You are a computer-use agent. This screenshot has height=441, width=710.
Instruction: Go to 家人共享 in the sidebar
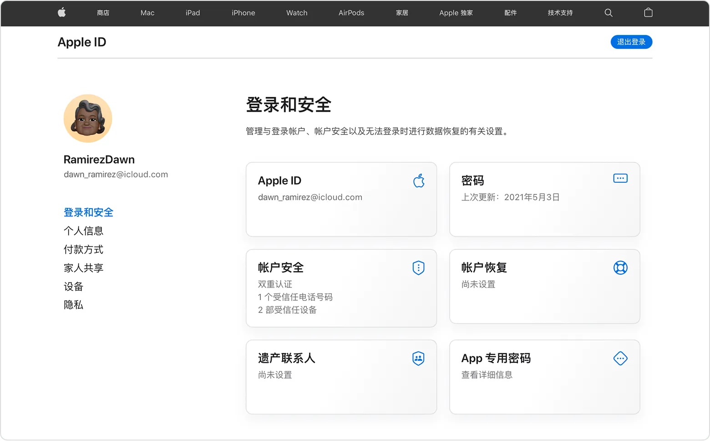click(83, 268)
